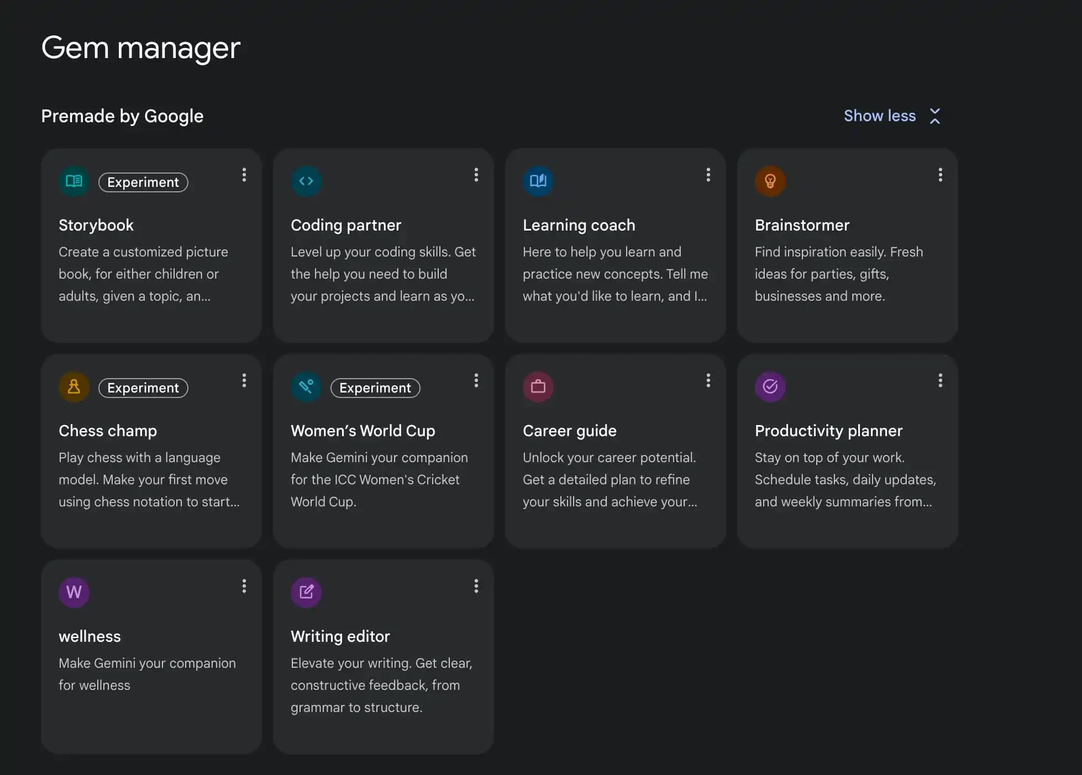Open more options for Writing editor
The height and width of the screenshot is (775, 1082).
click(x=476, y=587)
